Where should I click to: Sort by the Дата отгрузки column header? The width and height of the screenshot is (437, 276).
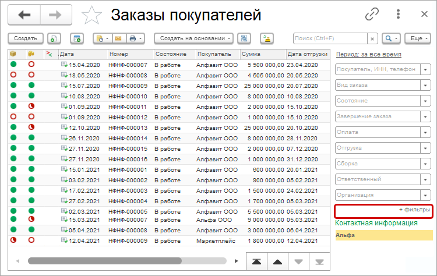tap(308, 54)
